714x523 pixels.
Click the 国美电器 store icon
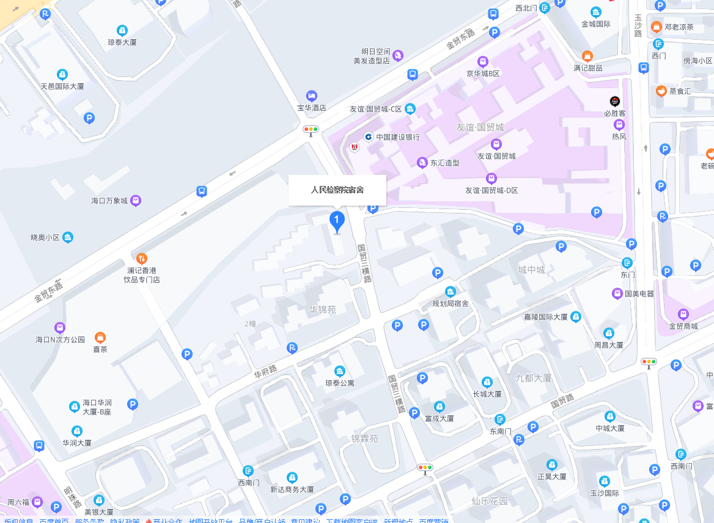[617, 294]
